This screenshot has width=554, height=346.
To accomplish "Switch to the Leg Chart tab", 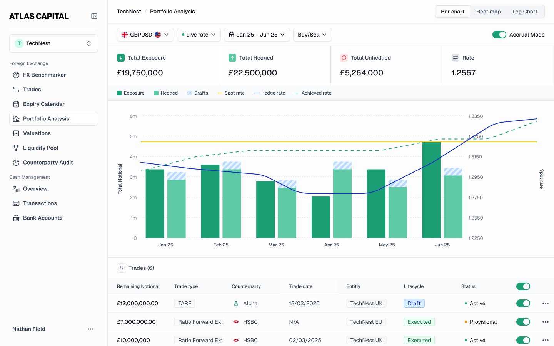I will (525, 12).
